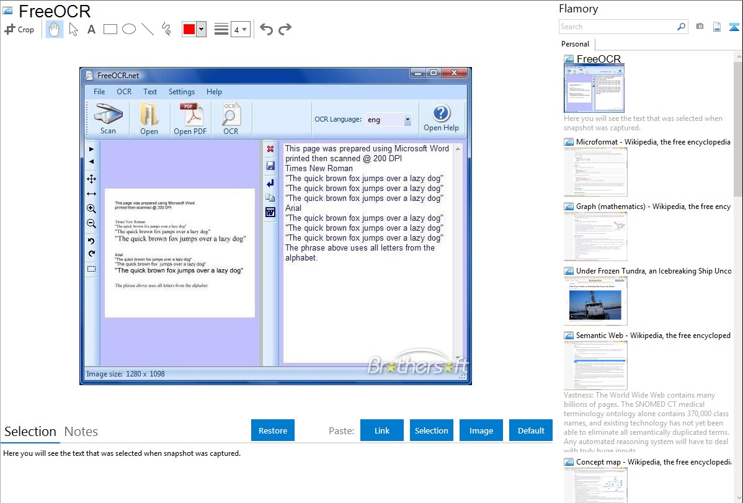This screenshot has width=743, height=503.
Task: Open the line width dropdown showing 4
Action: tap(240, 30)
